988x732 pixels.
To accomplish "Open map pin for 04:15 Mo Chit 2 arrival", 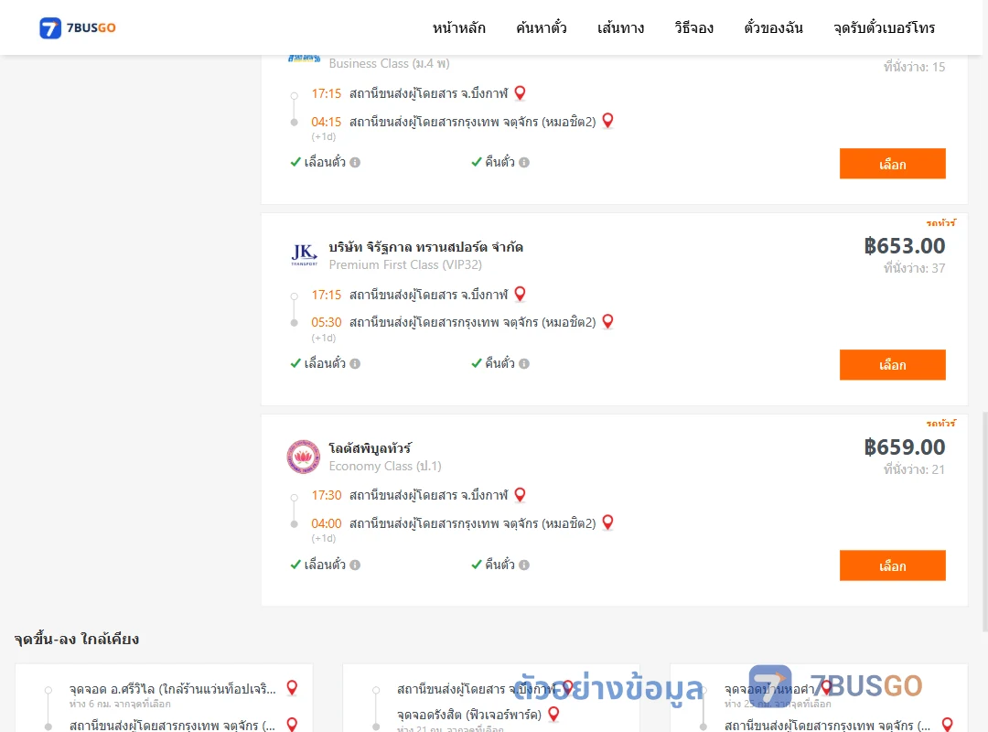I will [607, 121].
